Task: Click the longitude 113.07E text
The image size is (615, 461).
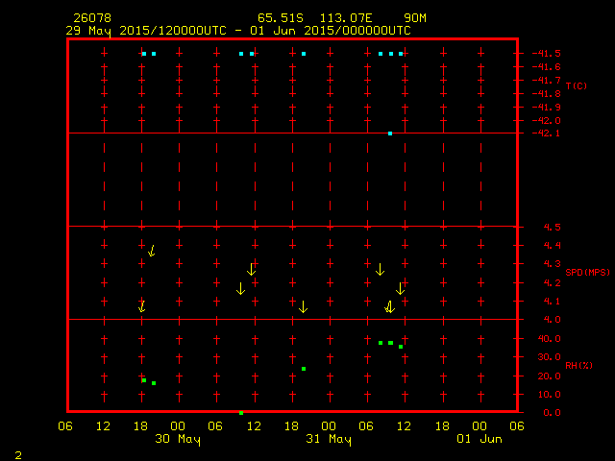Action: pos(347,18)
